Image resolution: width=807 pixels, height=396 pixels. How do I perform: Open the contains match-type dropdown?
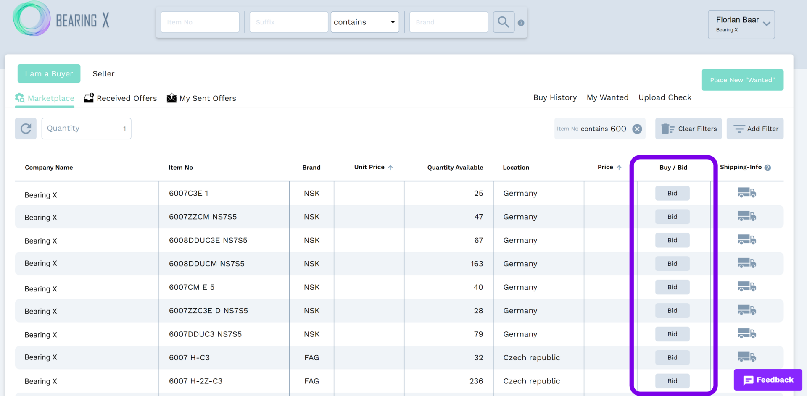364,22
